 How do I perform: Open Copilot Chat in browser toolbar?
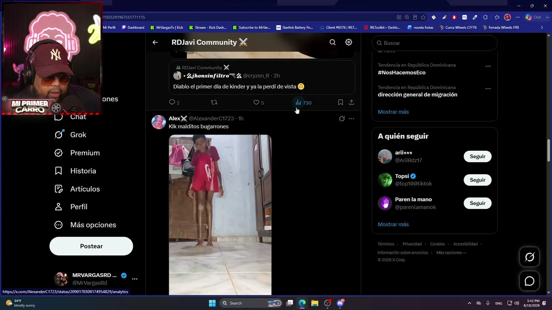pyautogui.click(x=533, y=17)
